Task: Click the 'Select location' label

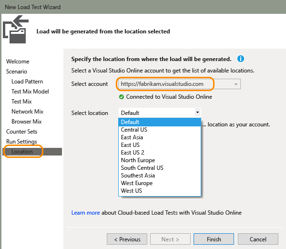Action: pyautogui.click(x=90, y=113)
